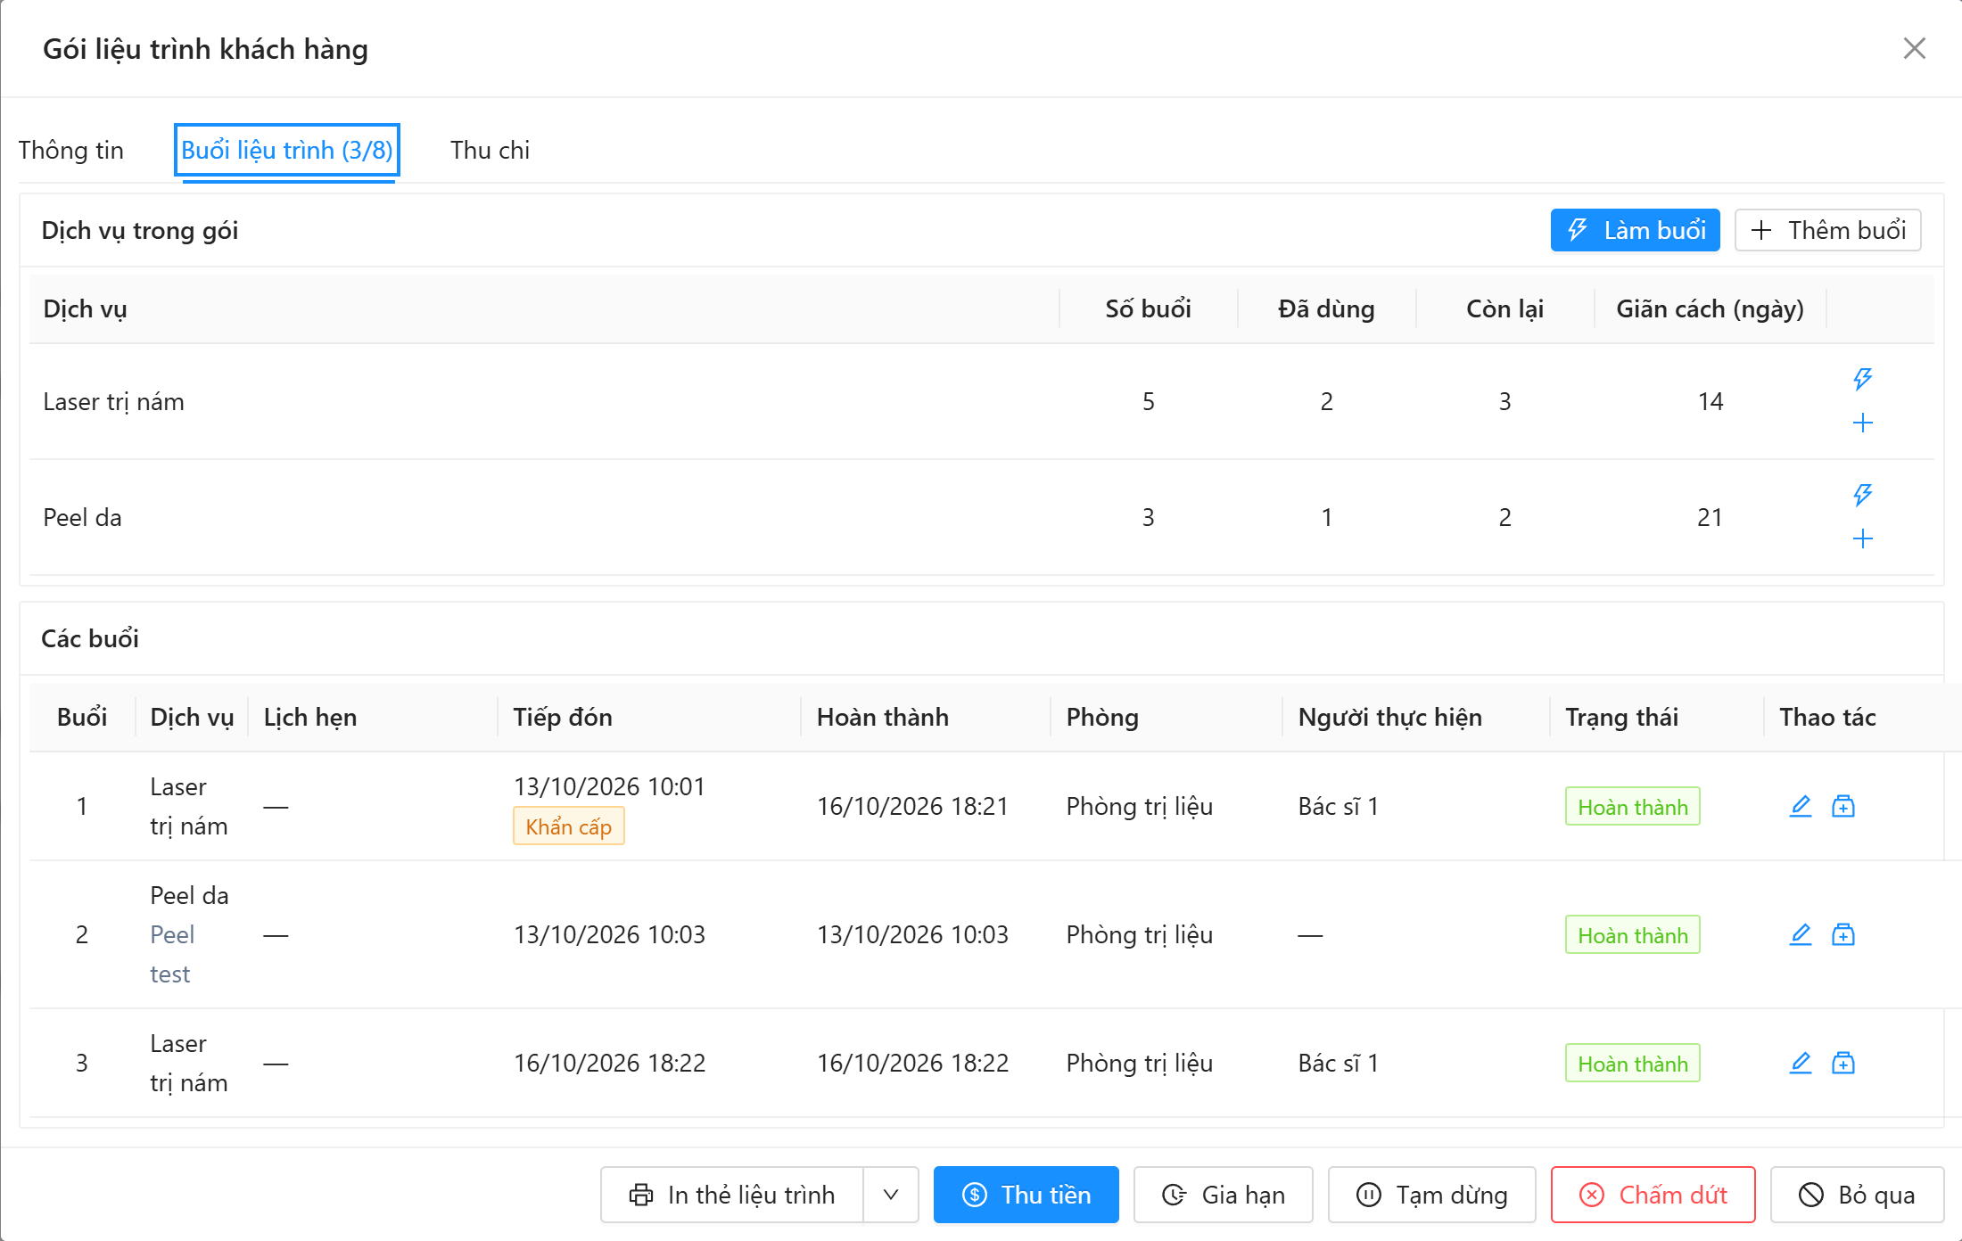Click the Tạm dừng button
The height and width of the screenshot is (1241, 1962).
tap(1432, 1195)
